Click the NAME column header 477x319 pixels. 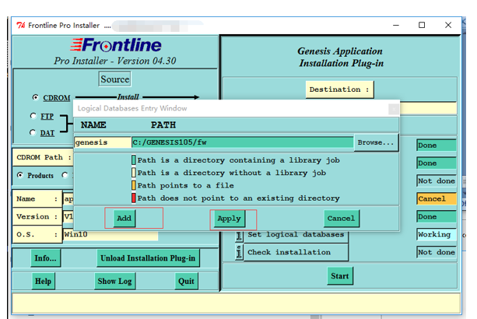(93, 125)
